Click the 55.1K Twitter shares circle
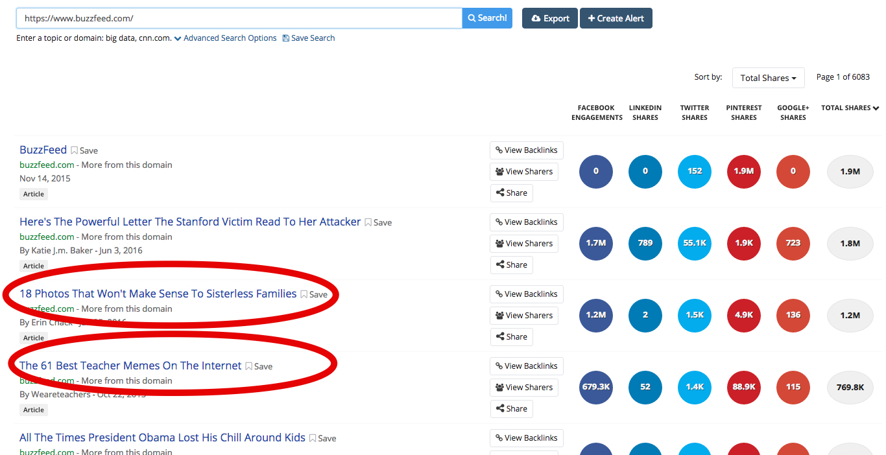This screenshot has height=455, width=886. click(695, 244)
